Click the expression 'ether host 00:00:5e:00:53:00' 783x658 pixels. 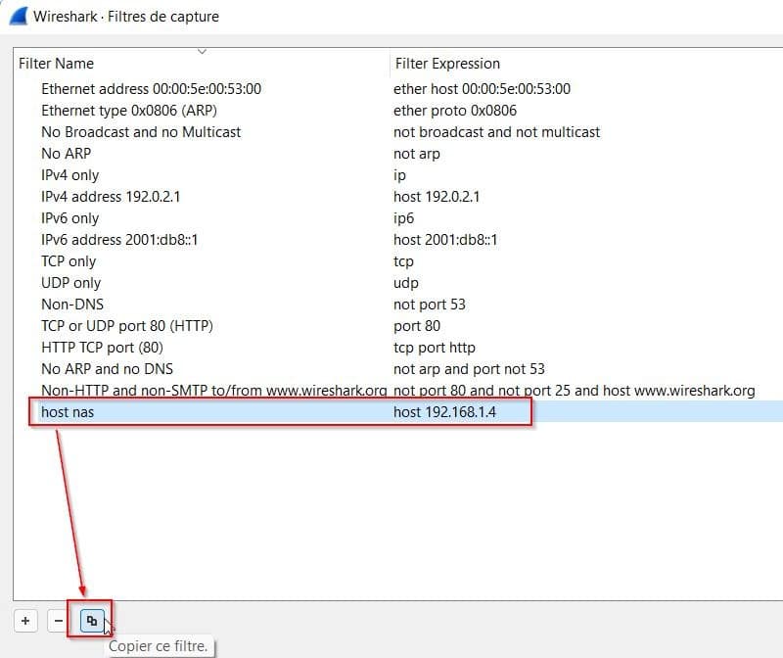tap(482, 89)
